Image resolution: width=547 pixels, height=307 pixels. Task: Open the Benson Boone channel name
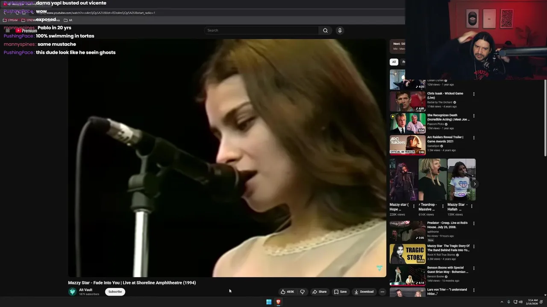click(435, 276)
